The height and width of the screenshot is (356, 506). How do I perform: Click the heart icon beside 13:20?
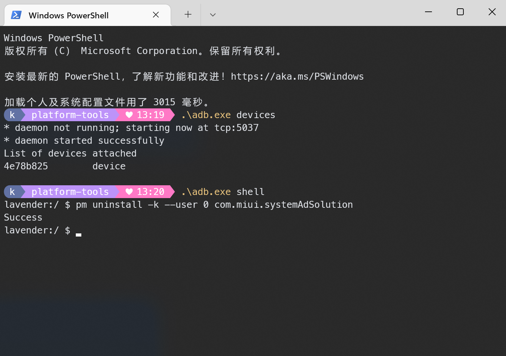click(x=129, y=192)
